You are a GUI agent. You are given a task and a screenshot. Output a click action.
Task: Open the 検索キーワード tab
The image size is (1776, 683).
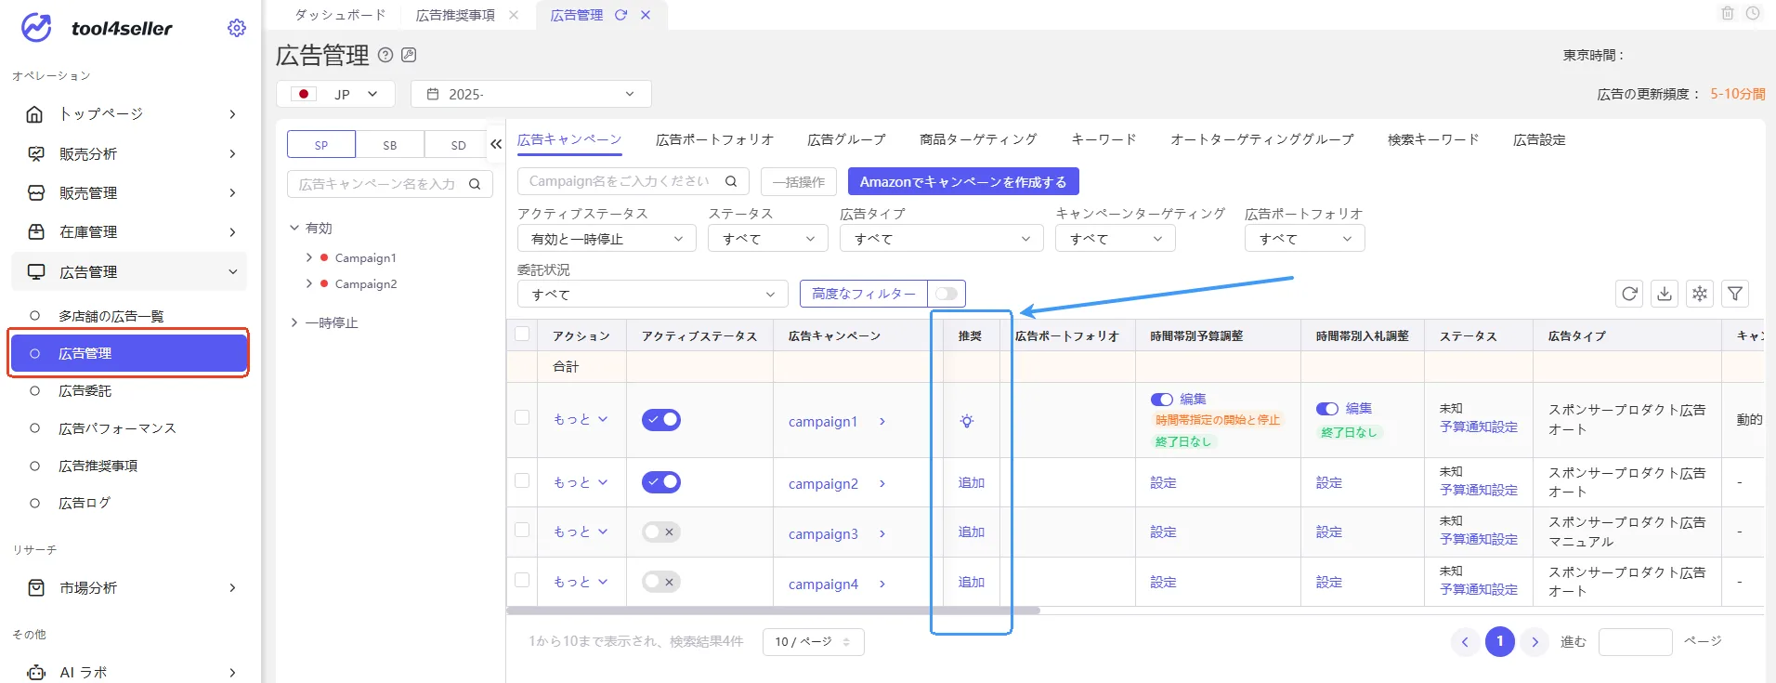[x=1433, y=139]
